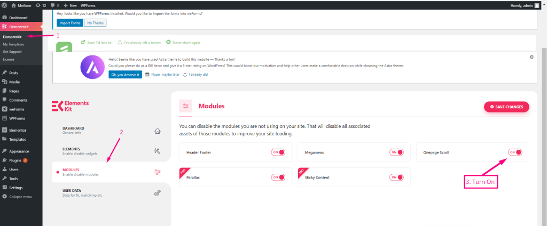The width and height of the screenshot is (547, 226).
Task: Click the green weForms logo thumbnail
Action: coord(64,46)
